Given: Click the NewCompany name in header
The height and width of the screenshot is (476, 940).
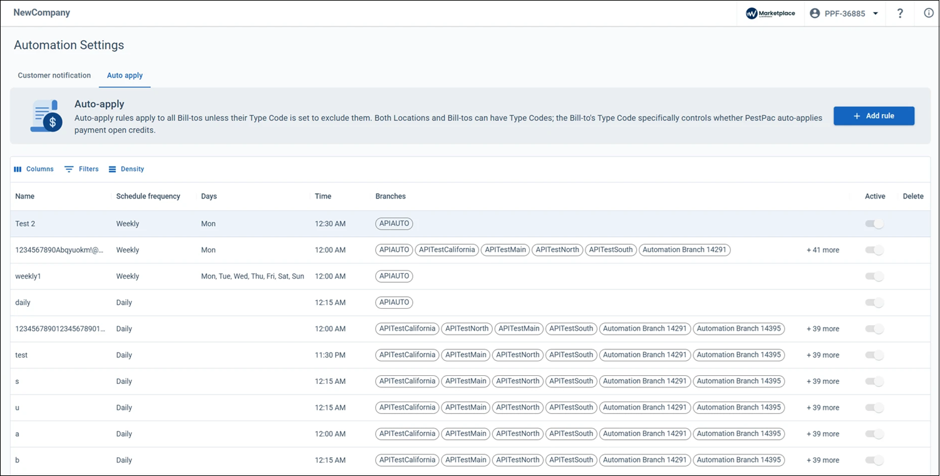Looking at the screenshot, I should 42,13.
